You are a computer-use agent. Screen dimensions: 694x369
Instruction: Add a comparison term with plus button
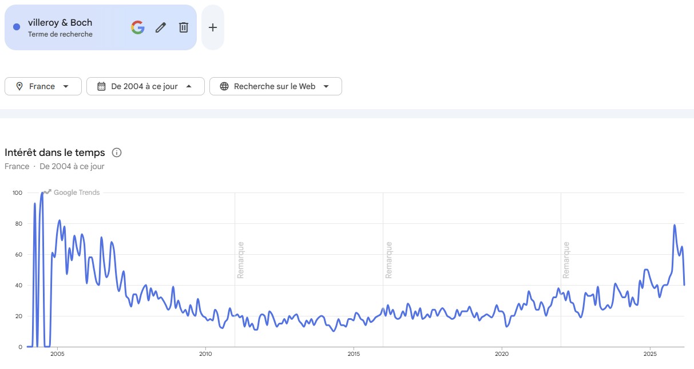click(213, 27)
